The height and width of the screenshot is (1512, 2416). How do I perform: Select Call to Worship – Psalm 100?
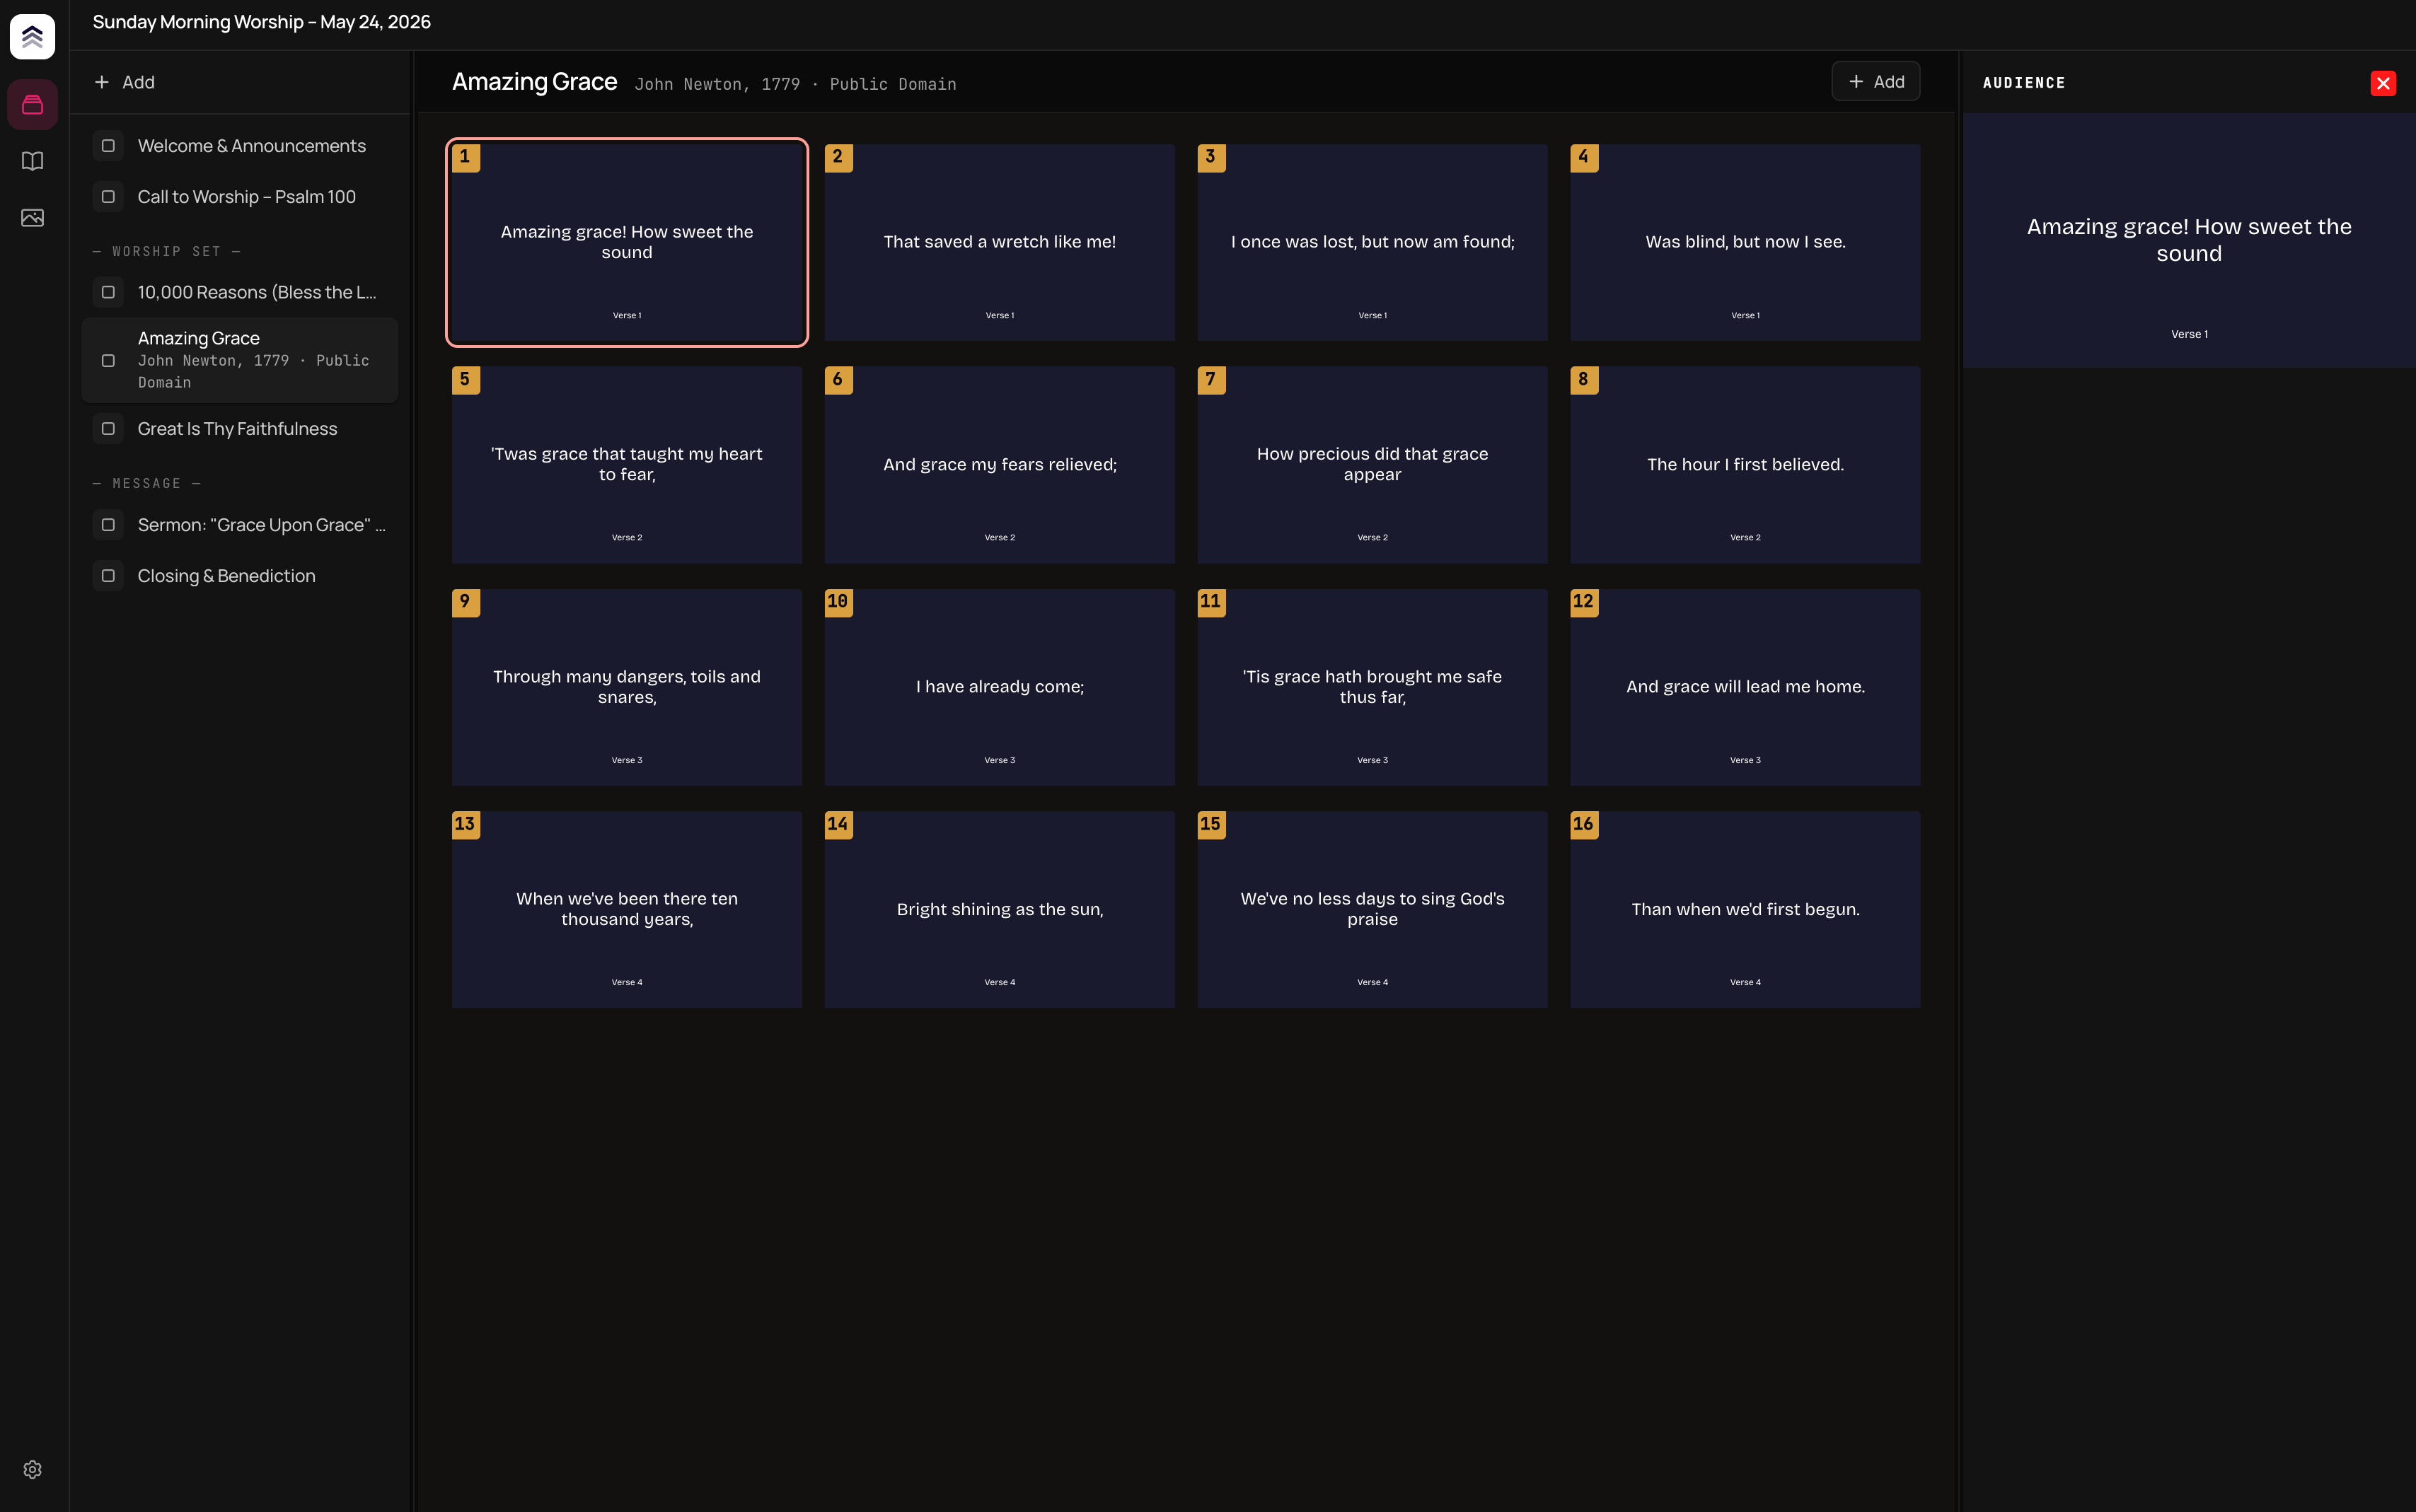(x=240, y=197)
